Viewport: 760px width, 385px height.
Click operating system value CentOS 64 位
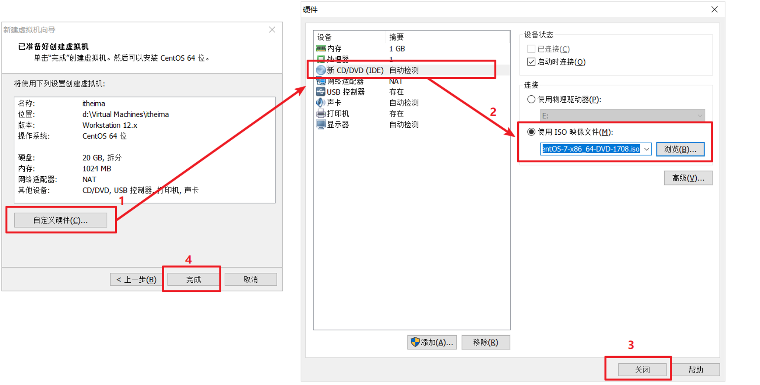[104, 136]
